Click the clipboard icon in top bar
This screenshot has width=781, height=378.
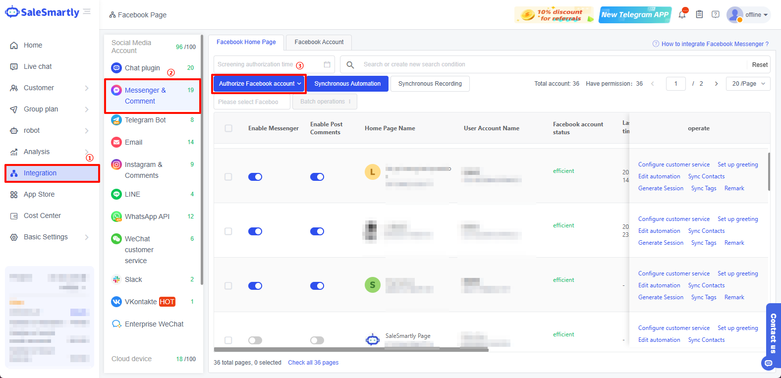699,14
